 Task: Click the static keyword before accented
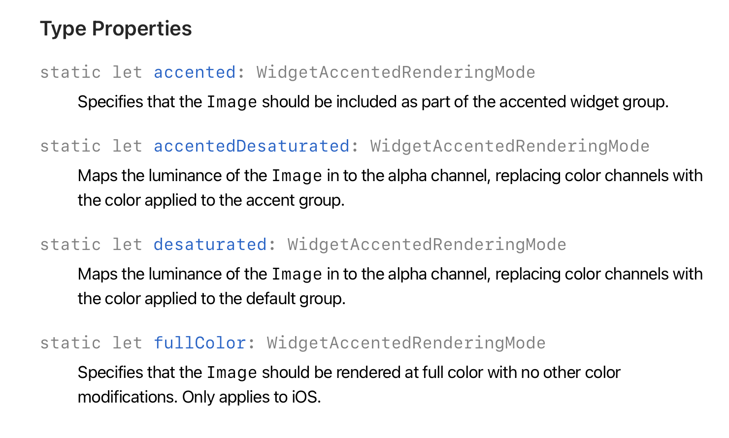coord(70,72)
